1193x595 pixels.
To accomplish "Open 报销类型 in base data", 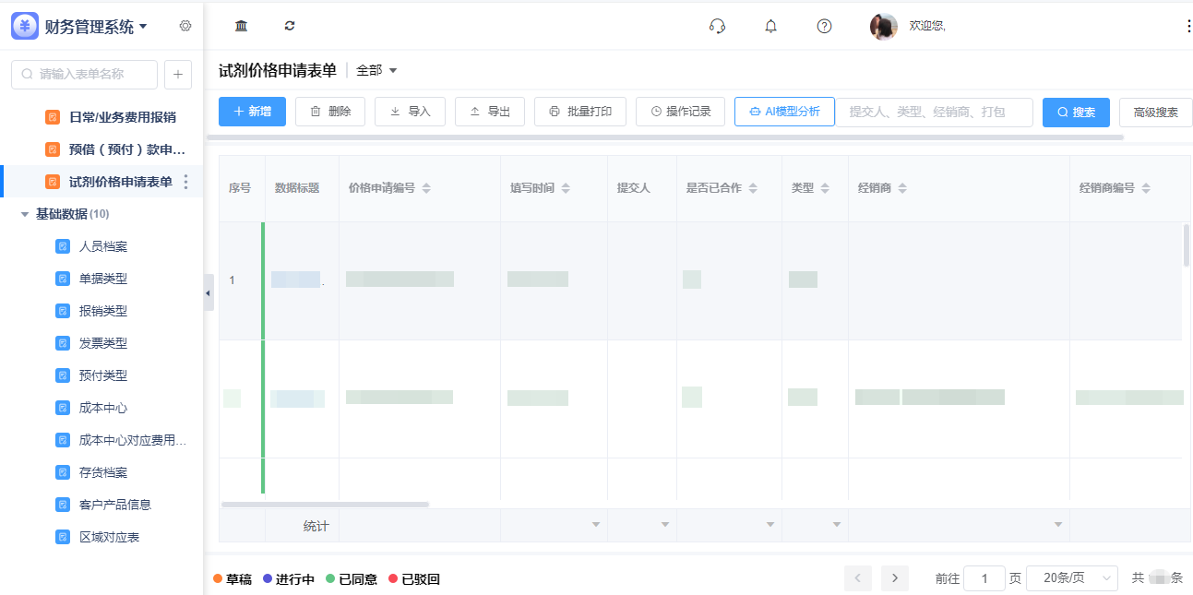I will pyautogui.click(x=101, y=311).
